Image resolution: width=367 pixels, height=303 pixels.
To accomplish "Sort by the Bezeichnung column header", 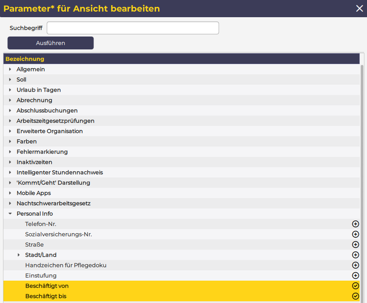I will (25, 59).
